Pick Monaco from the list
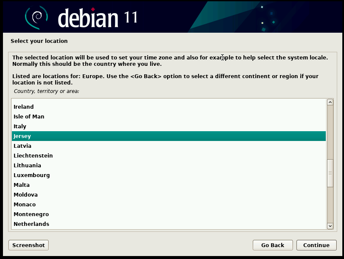The height and width of the screenshot is (259, 344). (168, 205)
